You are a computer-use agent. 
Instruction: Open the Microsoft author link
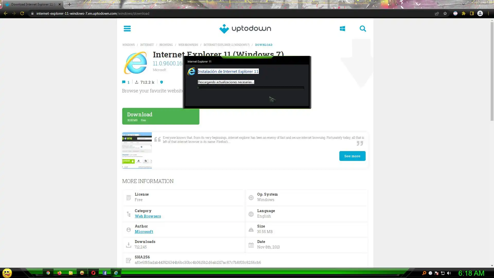click(144, 232)
